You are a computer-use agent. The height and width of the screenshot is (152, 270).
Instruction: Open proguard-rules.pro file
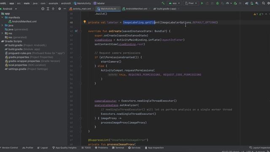(x=35, y=53)
